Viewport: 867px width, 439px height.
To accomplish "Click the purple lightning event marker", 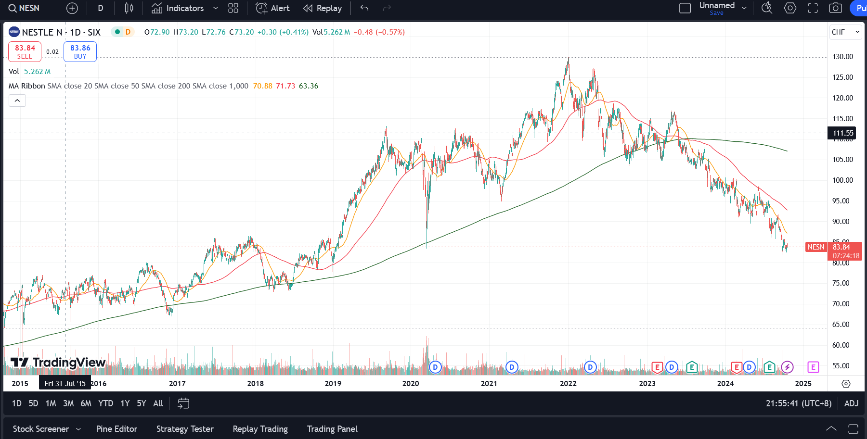I will tap(787, 367).
